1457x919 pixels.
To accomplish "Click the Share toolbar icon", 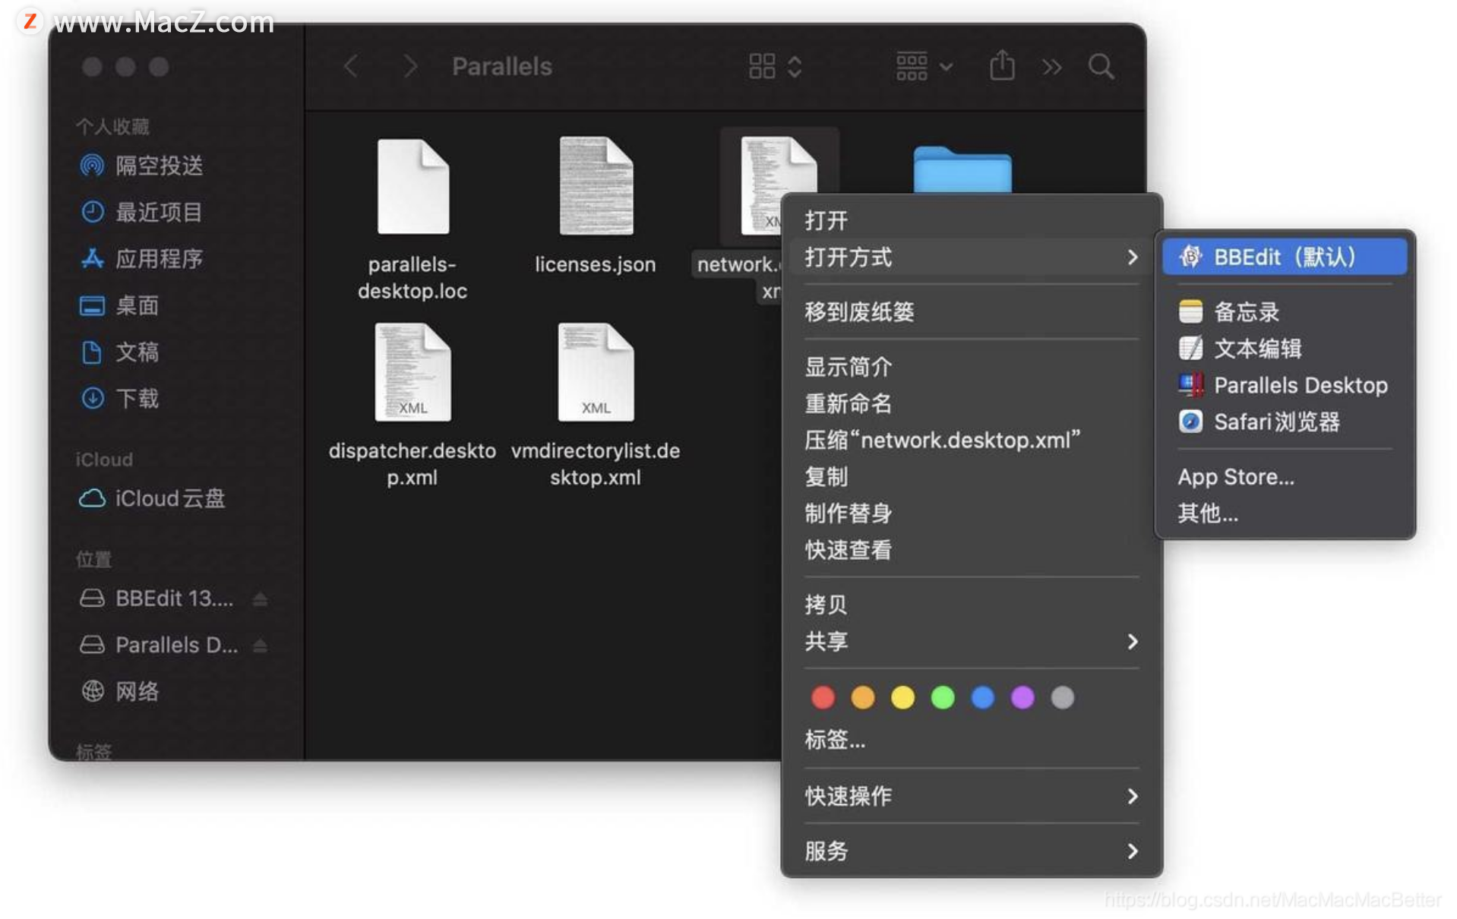I will point(1002,65).
